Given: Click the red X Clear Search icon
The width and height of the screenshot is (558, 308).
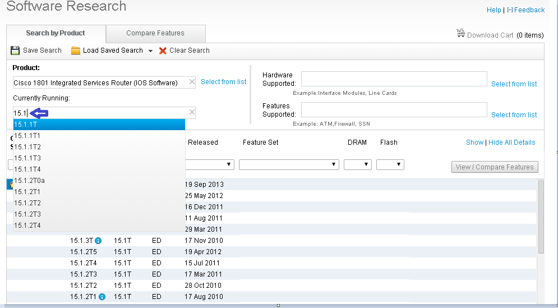Looking at the screenshot, I should 163,50.
